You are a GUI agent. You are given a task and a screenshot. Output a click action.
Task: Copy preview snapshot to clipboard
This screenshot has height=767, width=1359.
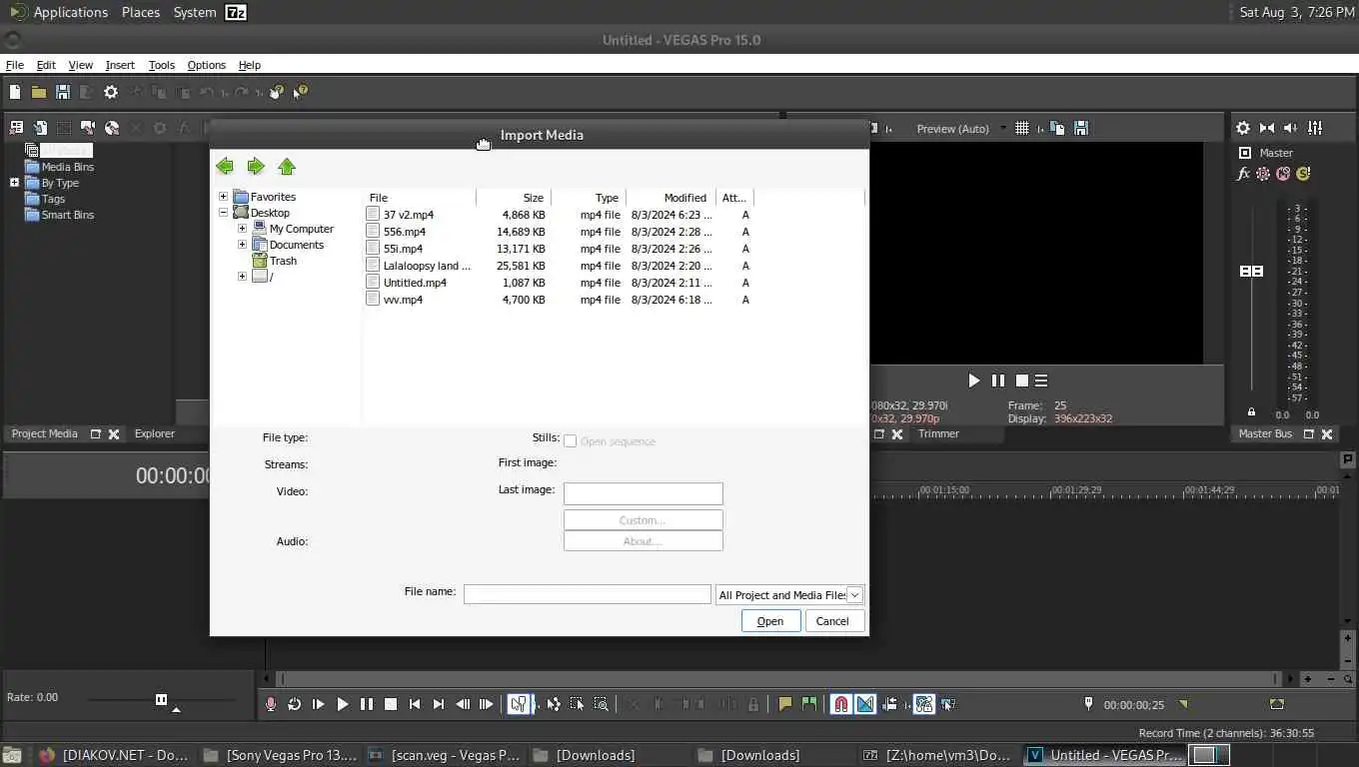pyautogui.click(x=1057, y=128)
